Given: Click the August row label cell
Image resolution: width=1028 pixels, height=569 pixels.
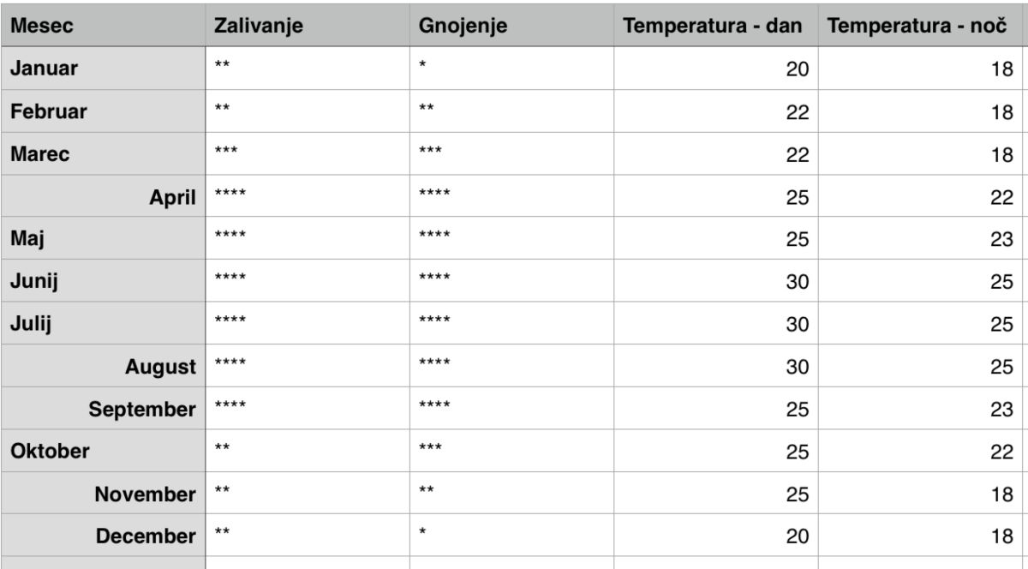Looking at the screenshot, I should pyautogui.click(x=160, y=367).
